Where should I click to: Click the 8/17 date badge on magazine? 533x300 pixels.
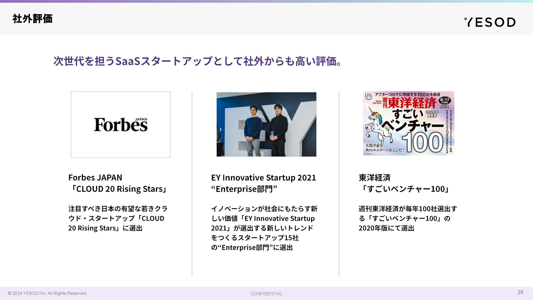(444, 100)
